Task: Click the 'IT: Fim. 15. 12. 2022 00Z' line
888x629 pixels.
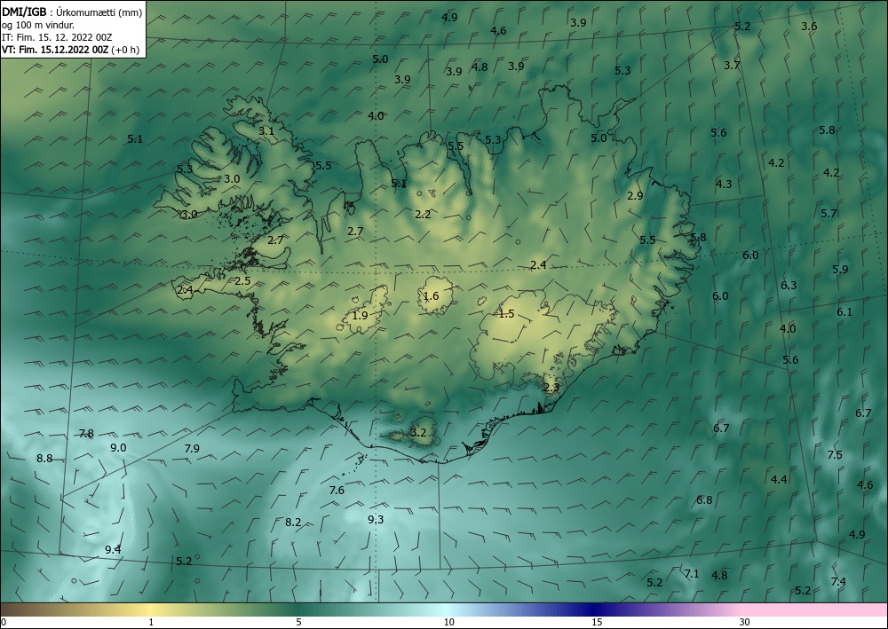Action: [57, 37]
